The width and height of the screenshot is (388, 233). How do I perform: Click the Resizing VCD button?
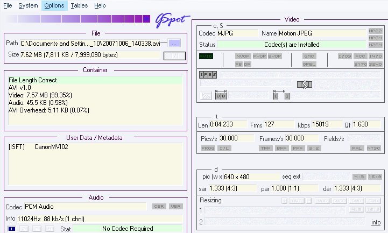[322, 201]
